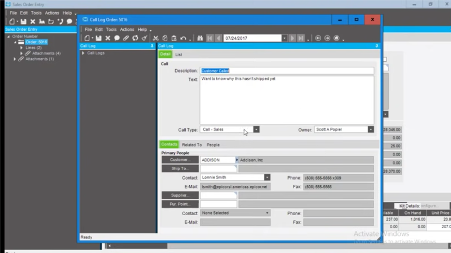Viewport: 451px width, 253px height.
Task: Delete the current call log entry
Action: click(x=108, y=38)
